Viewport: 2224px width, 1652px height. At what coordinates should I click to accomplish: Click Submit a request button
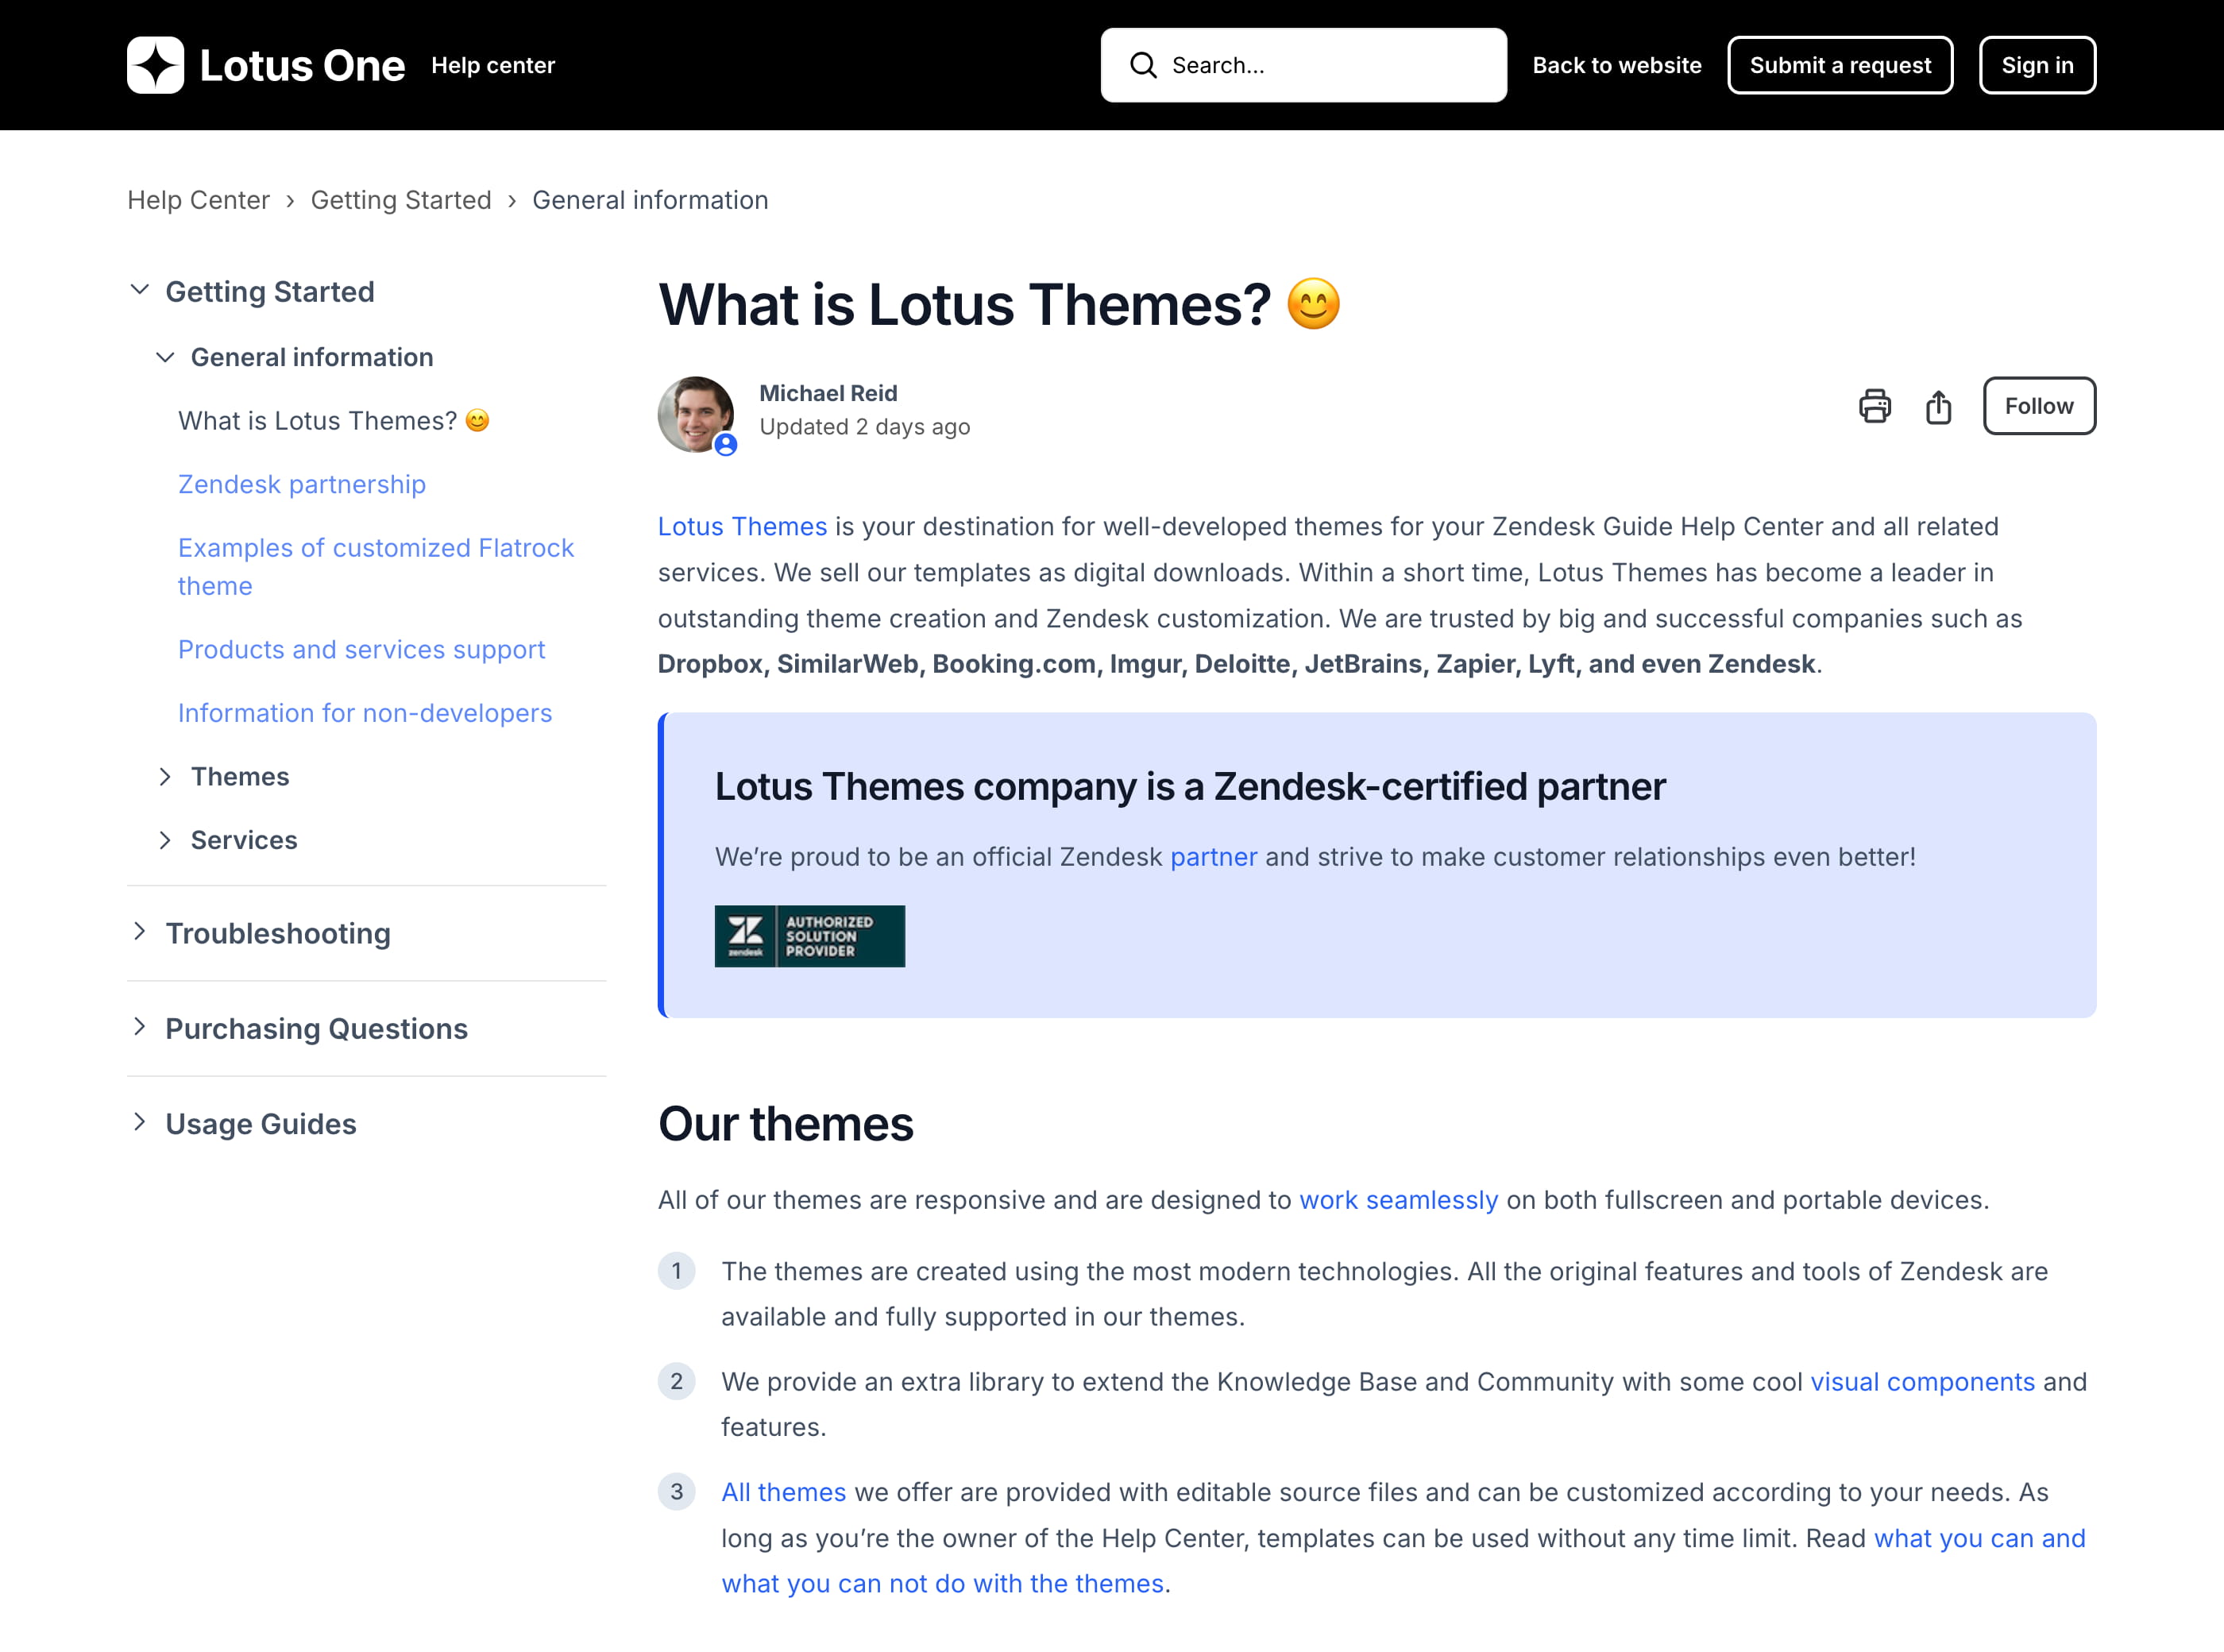[x=1839, y=65]
